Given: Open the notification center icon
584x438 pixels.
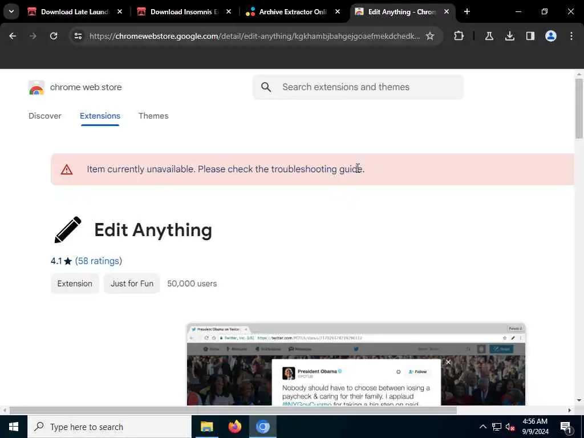Looking at the screenshot, I should pyautogui.click(x=566, y=427).
